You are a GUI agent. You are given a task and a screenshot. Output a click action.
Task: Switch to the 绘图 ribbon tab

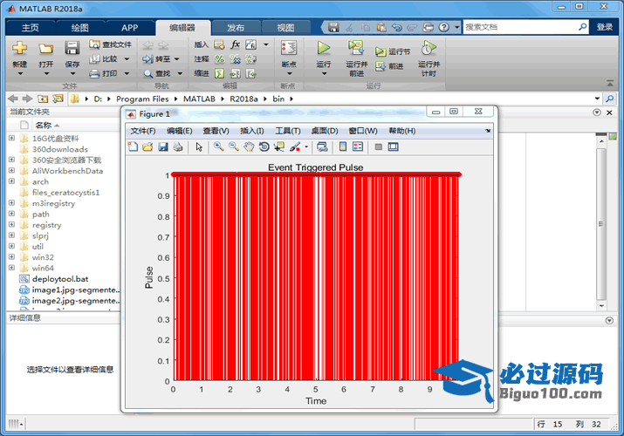(79, 27)
